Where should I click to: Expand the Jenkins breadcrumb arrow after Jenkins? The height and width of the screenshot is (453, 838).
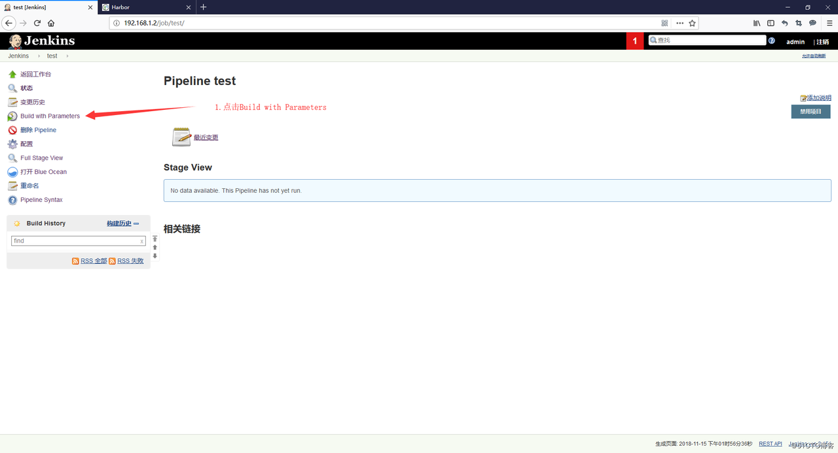click(x=38, y=56)
